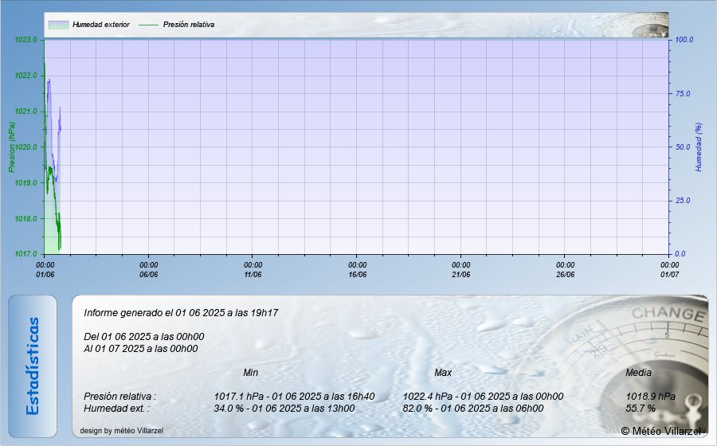Click the '1021.0' pressure axis value
The width and height of the screenshot is (717, 446).
(26, 111)
